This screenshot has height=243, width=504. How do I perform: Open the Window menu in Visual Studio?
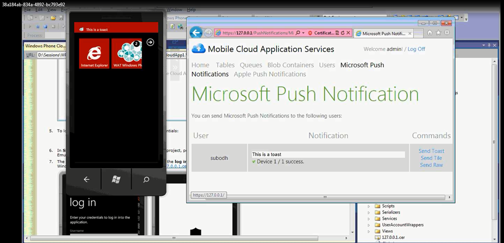click(x=174, y=10)
